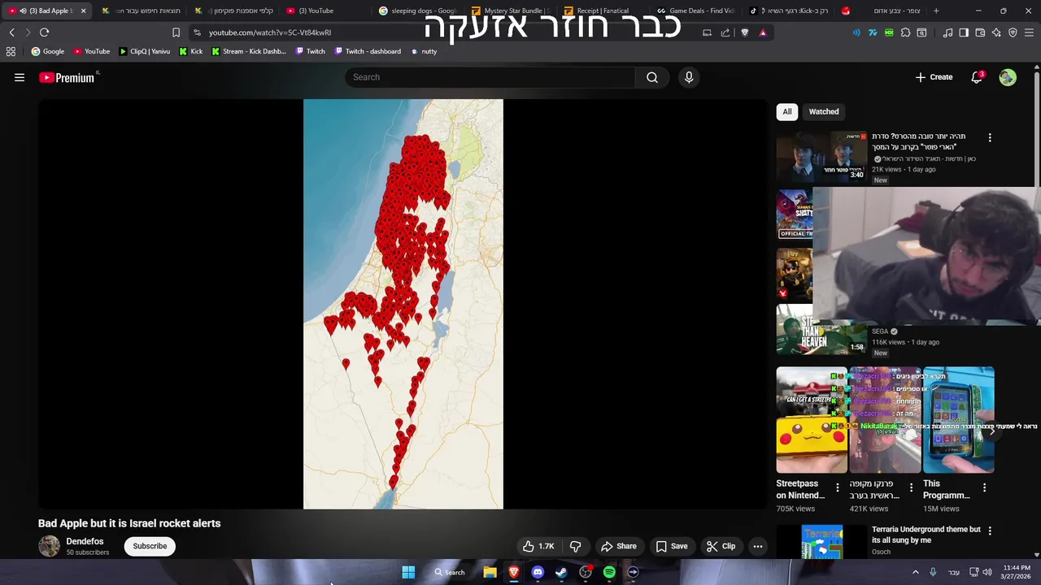Open the Streetpass on Nintendo short thumbnail
The image size is (1041, 585).
click(x=812, y=420)
